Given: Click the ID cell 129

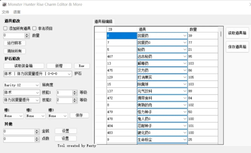Looking at the screenshot, I should (122, 78).
